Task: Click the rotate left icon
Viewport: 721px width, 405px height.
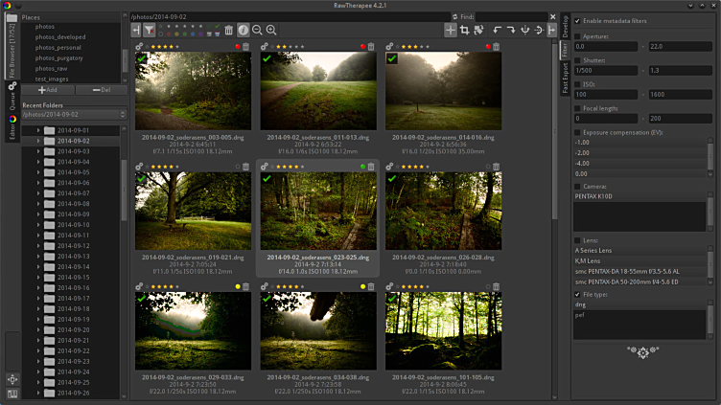Action: 496,31
